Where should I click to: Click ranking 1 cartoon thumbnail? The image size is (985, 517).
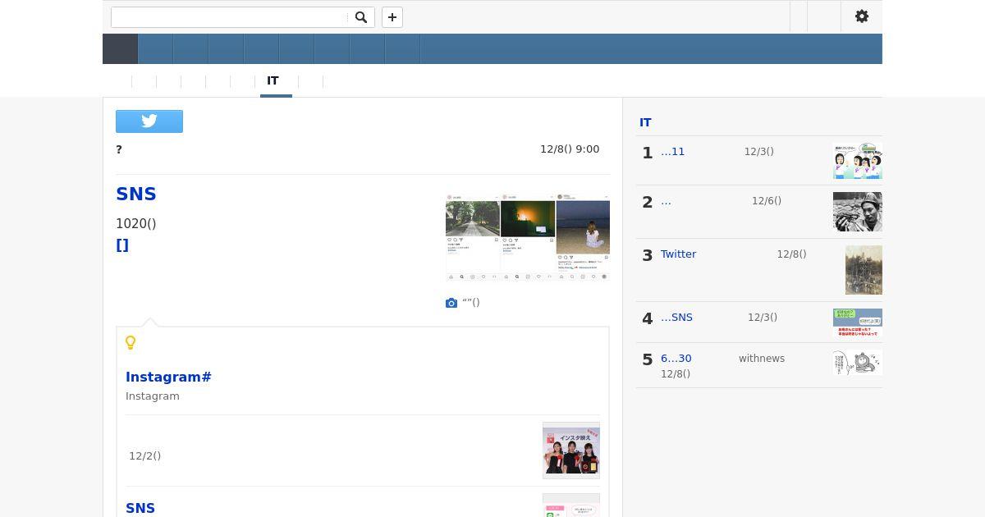click(x=857, y=161)
